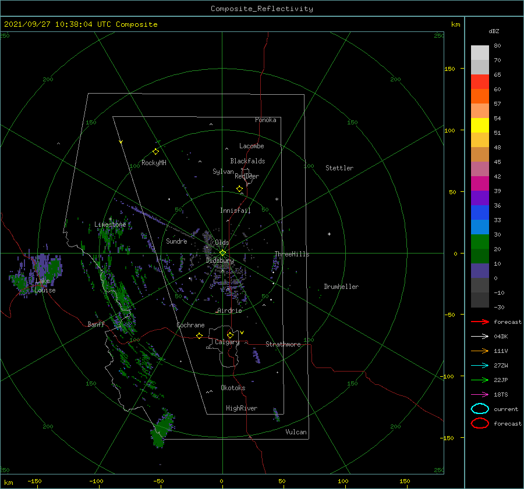Click the -50 tick on the vertical axis
524x489 pixels.
(x=449, y=315)
